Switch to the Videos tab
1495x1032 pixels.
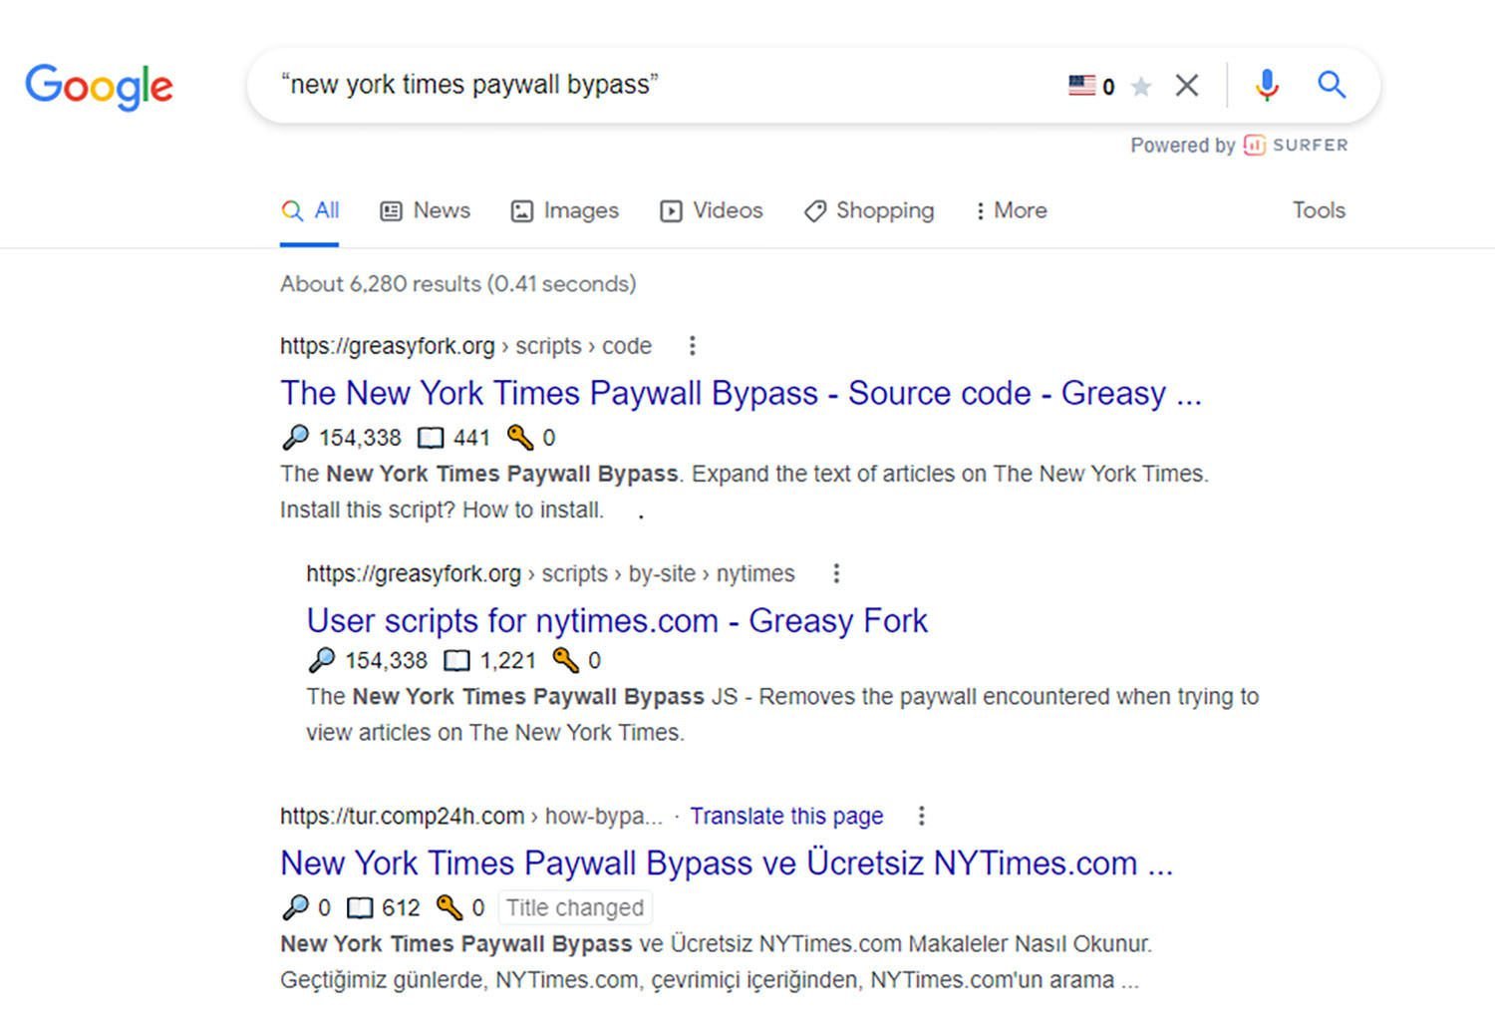(712, 210)
